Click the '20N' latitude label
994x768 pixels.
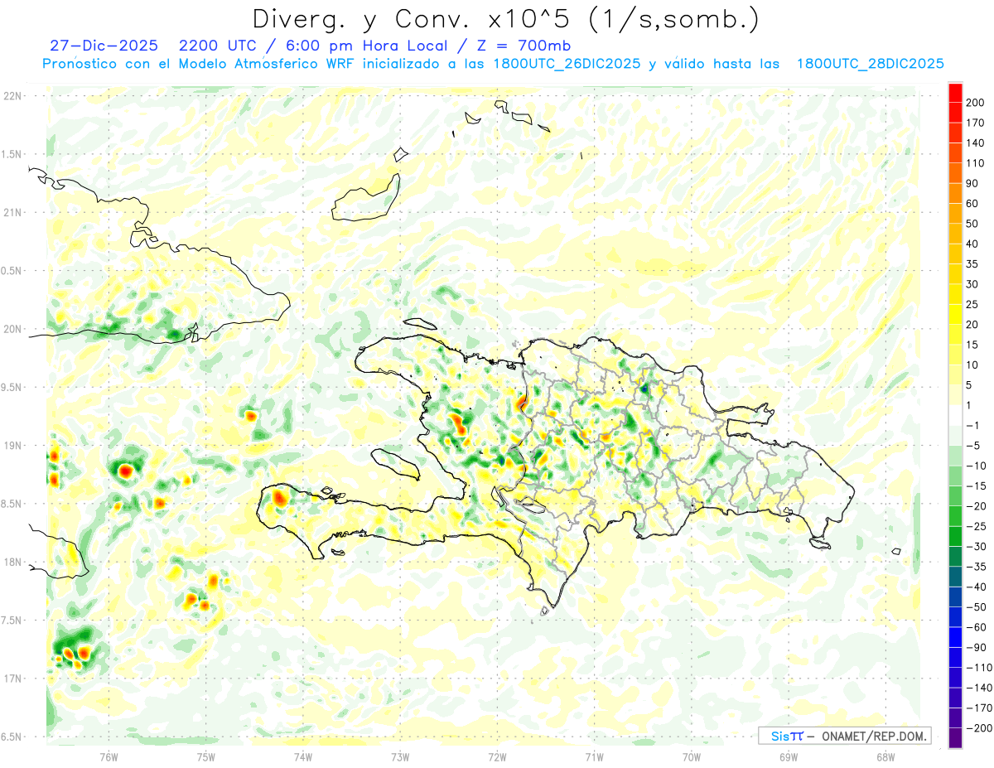[x=12, y=330]
